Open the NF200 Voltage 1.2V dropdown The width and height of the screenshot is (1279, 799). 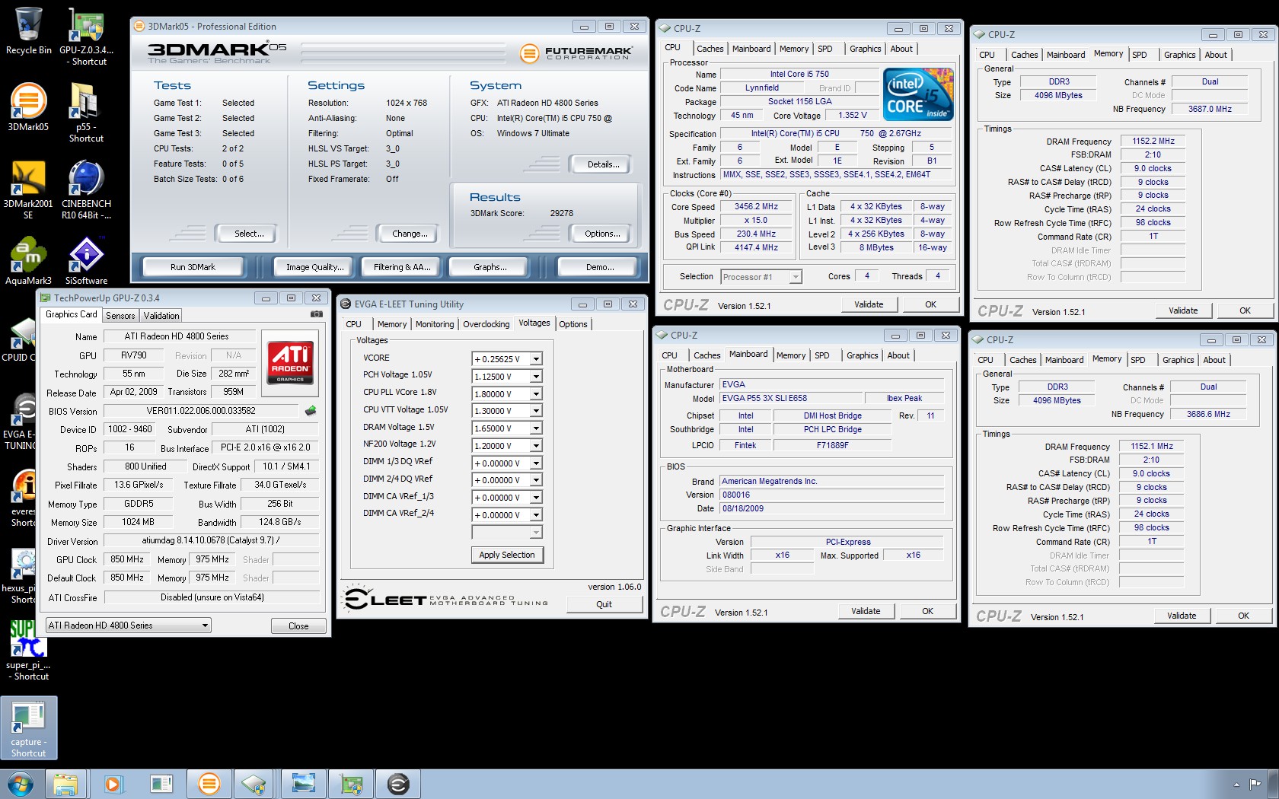click(x=536, y=446)
